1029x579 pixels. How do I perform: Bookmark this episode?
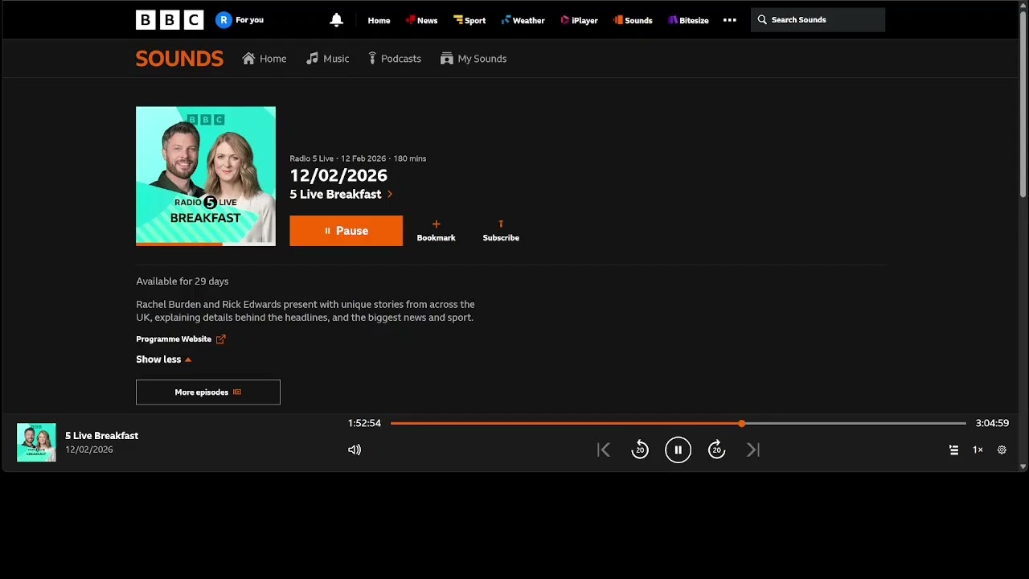(x=436, y=231)
